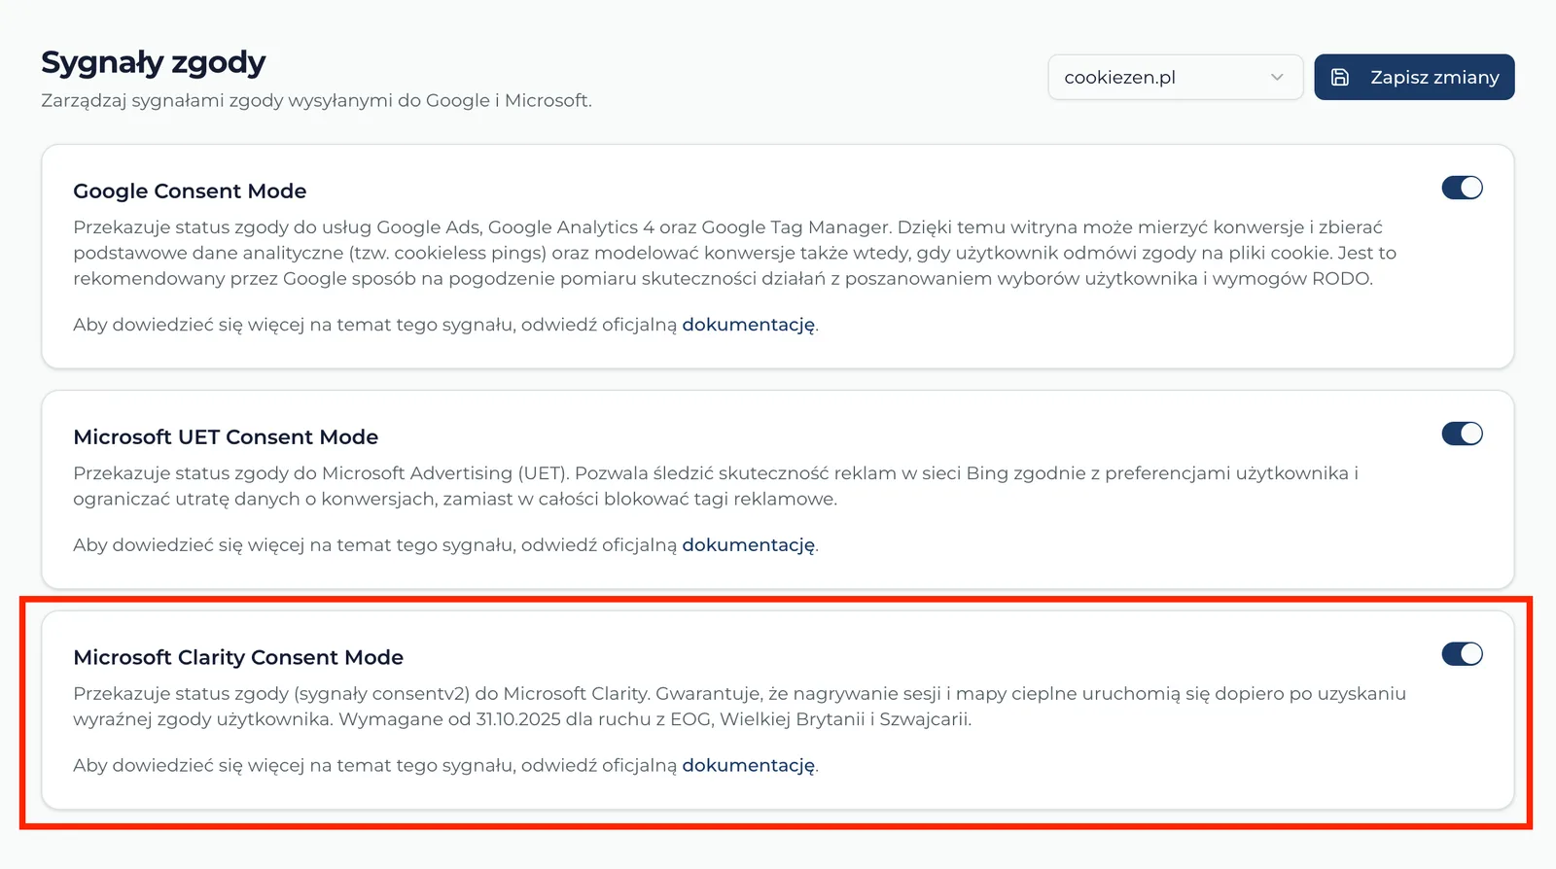The height and width of the screenshot is (869, 1556).
Task: Disable Microsoft UET Consent Mode switch
Action: click(1462, 434)
